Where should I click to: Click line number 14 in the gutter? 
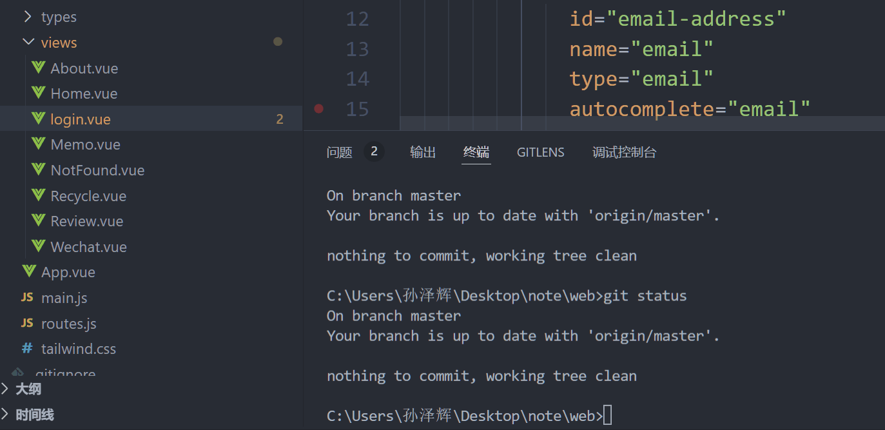(x=358, y=79)
